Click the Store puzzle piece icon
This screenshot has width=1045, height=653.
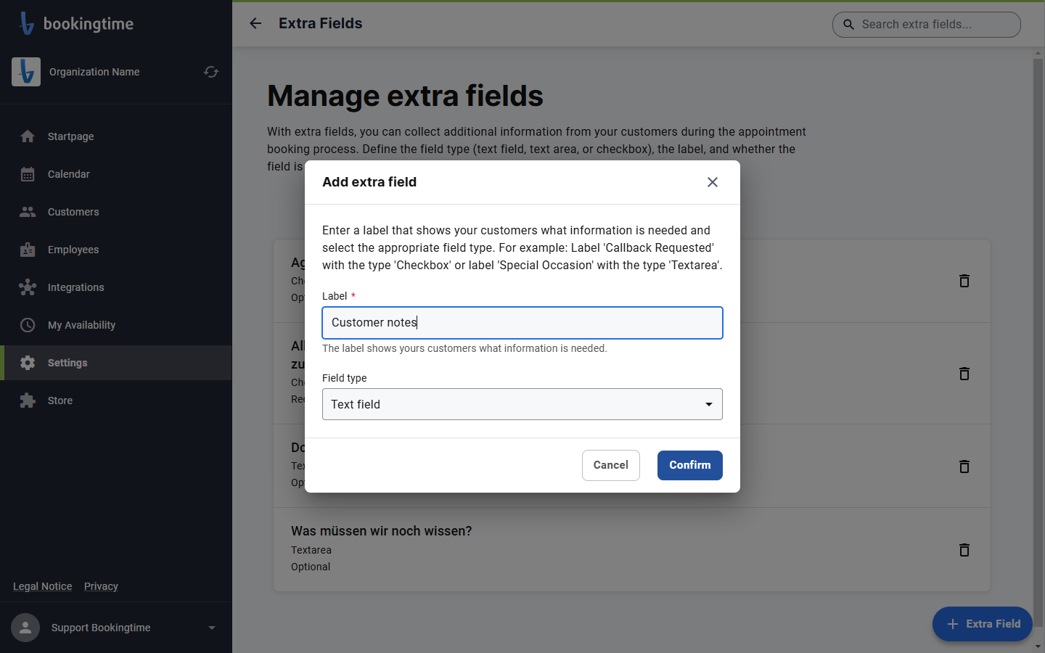(28, 401)
